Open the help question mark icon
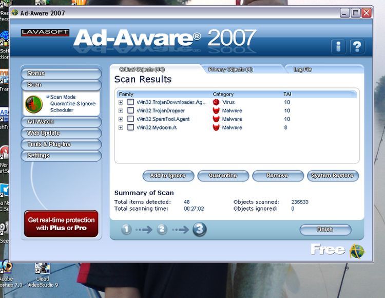The image size is (385, 298). coord(357,46)
